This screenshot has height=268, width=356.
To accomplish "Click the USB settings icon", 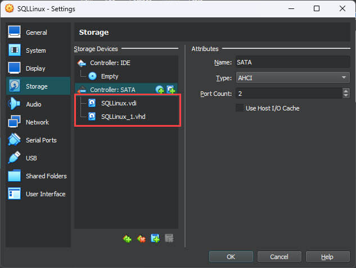I will click(15, 158).
